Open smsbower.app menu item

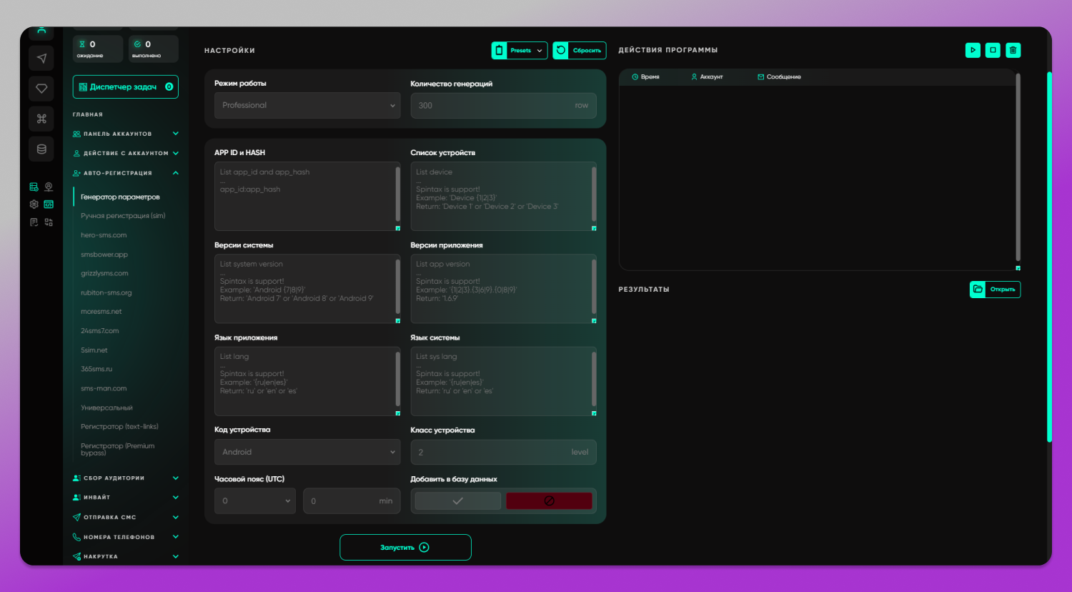click(104, 255)
